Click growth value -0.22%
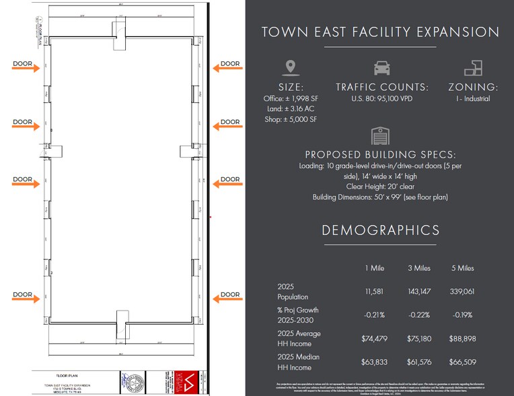The image size is (514, 396). [x=419, y=315]
